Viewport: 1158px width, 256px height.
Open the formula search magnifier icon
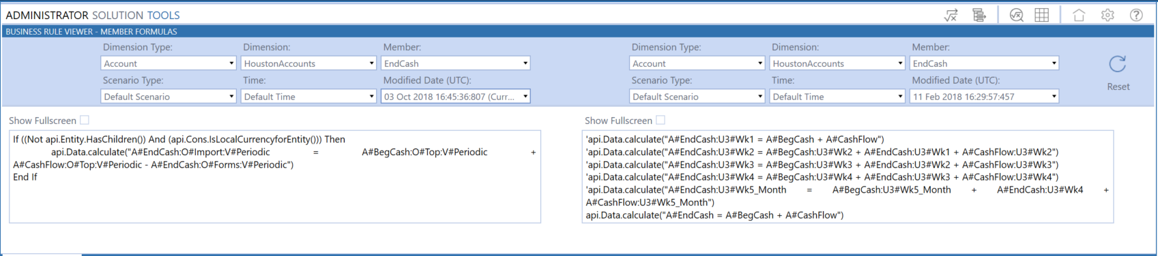coord(1017,15)
